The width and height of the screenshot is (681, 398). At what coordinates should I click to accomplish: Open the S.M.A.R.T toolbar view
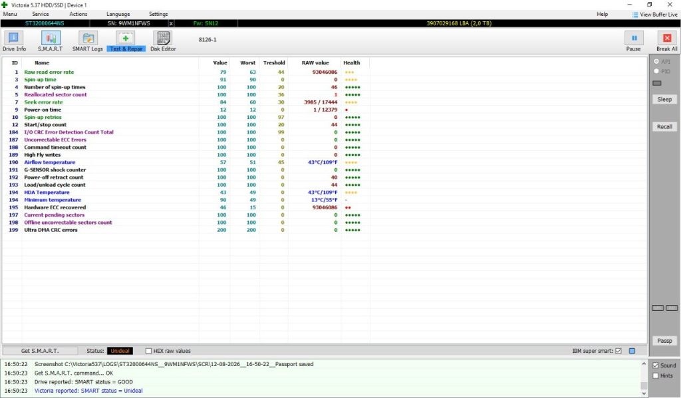coord(50,41)
